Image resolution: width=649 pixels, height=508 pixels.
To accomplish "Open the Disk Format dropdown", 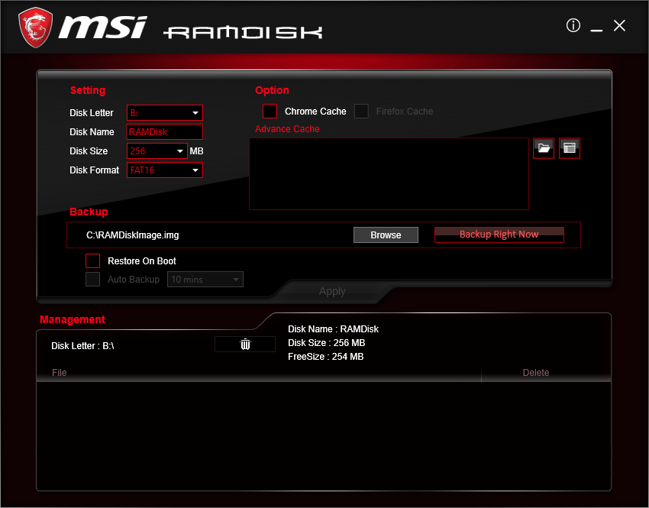I will coord(165,170).
